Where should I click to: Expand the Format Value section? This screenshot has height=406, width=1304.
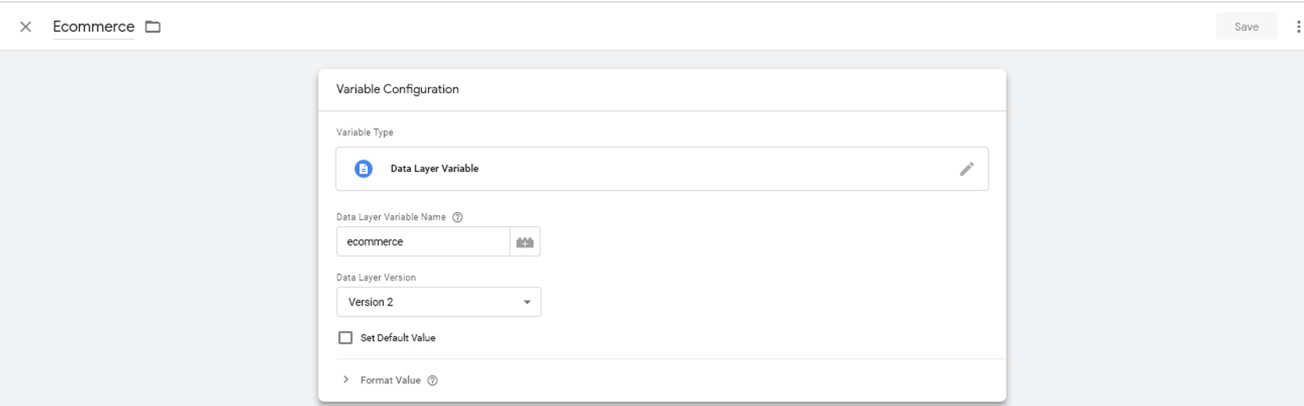[346, 380]
